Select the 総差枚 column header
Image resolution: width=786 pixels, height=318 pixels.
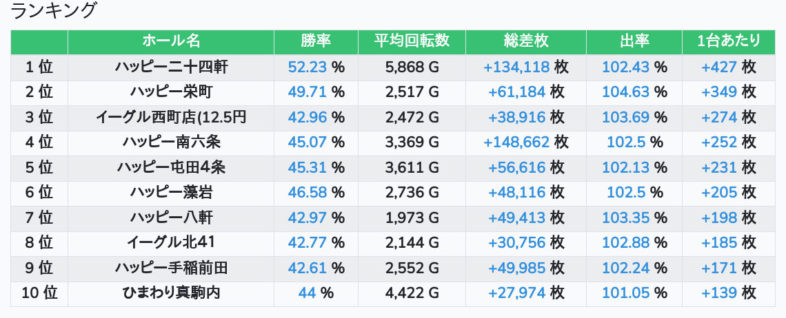(526, 41)
